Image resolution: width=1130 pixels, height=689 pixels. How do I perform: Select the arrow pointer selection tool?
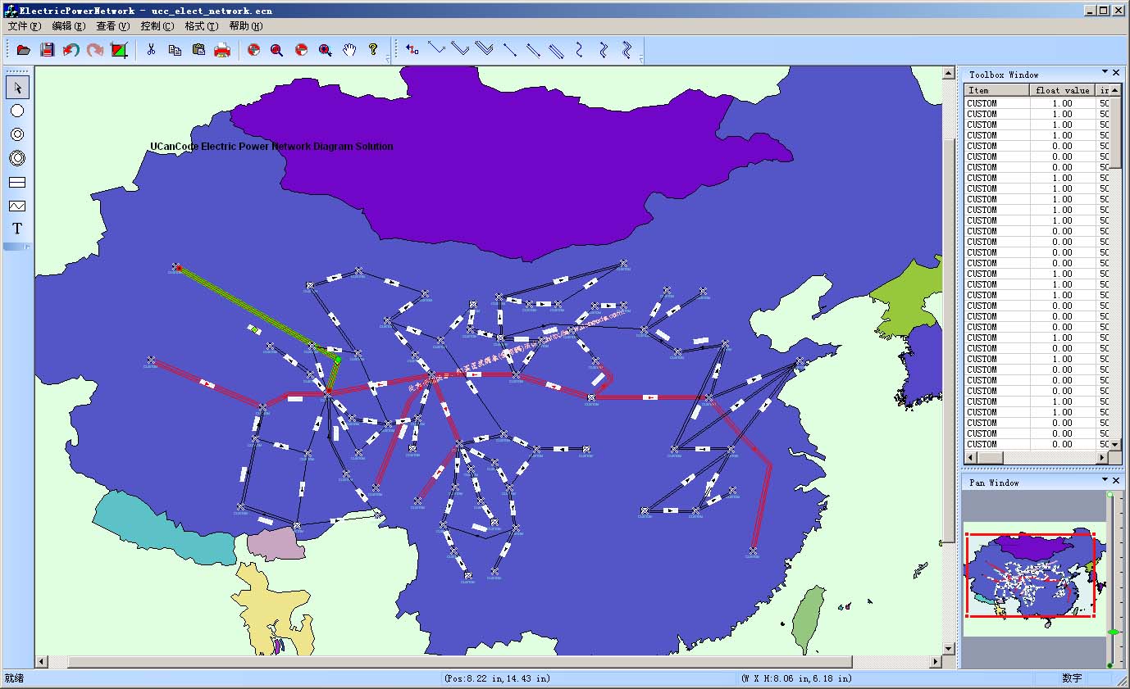[x=17, y=87]
